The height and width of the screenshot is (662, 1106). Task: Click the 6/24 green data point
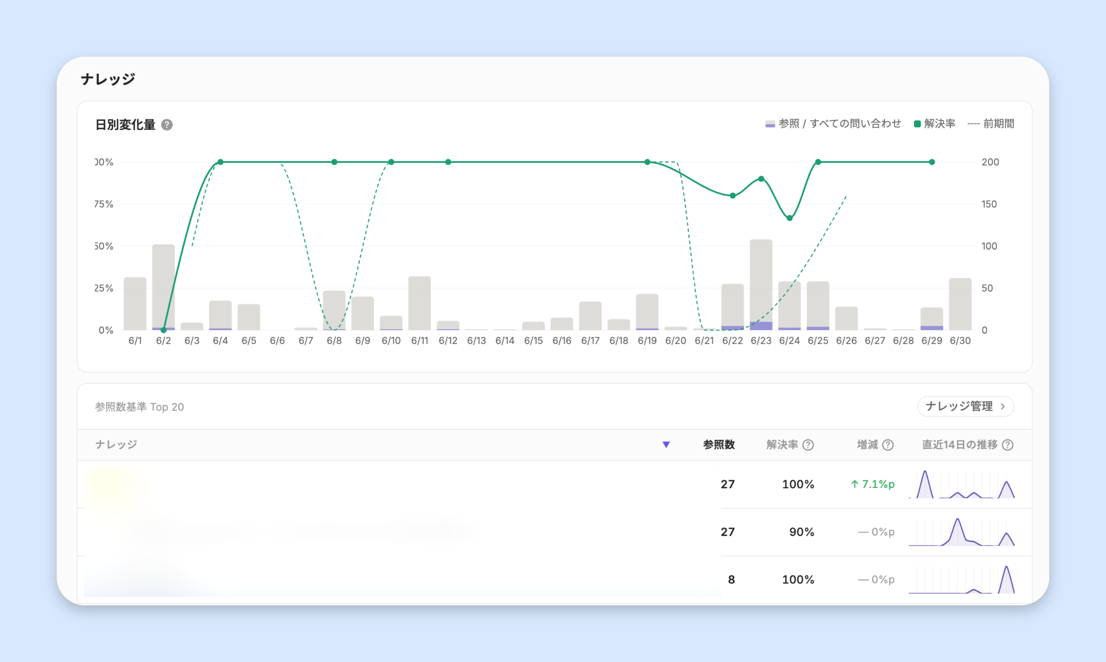(x=789, y=218)
